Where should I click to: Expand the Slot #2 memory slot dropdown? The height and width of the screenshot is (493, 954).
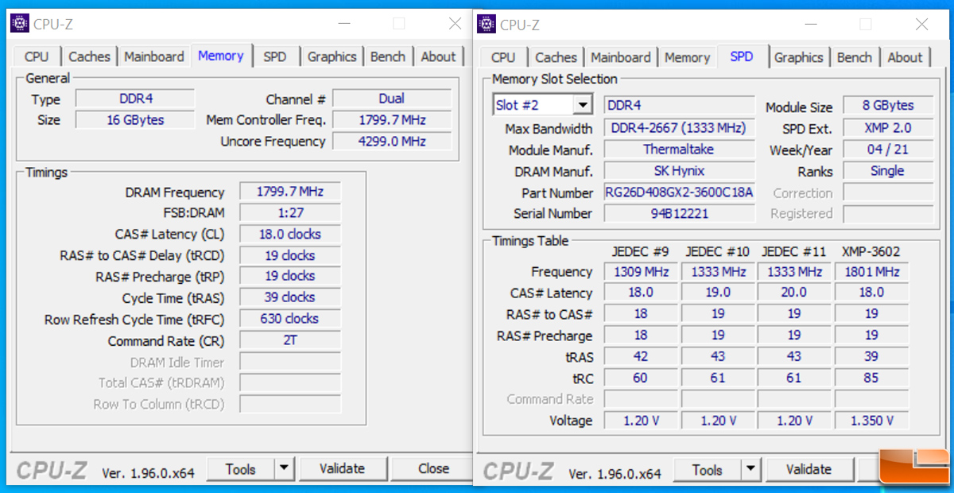(x=583, y=105)
